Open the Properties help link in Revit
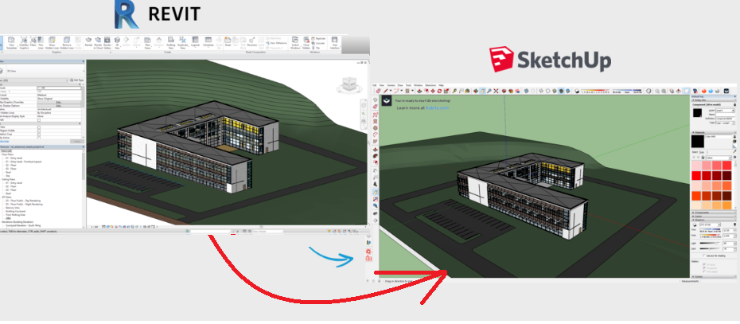The image size is (740, 324). coord(4,141)
